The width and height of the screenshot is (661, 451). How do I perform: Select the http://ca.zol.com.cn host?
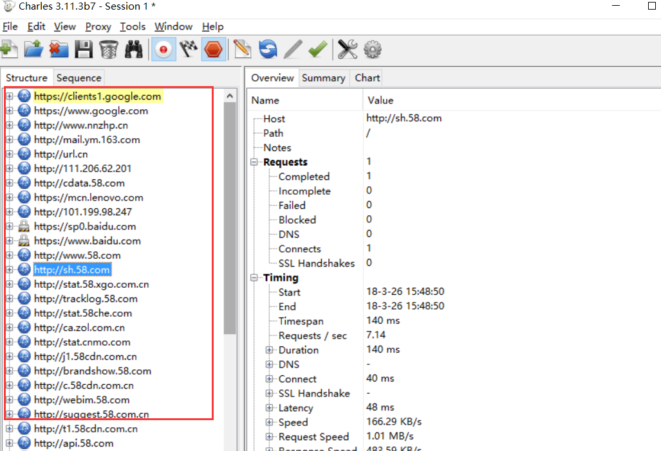79,327
